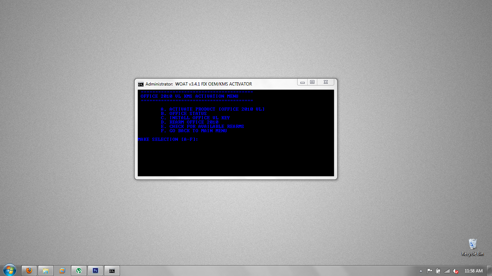This screenshot has width=492, height=276.
Task: Open uTorrent from the taskbar
Action: 79,271
